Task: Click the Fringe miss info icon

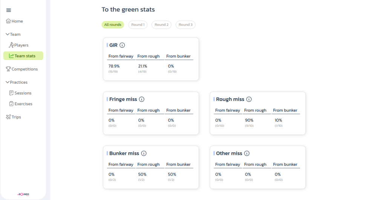Action: 142,99
